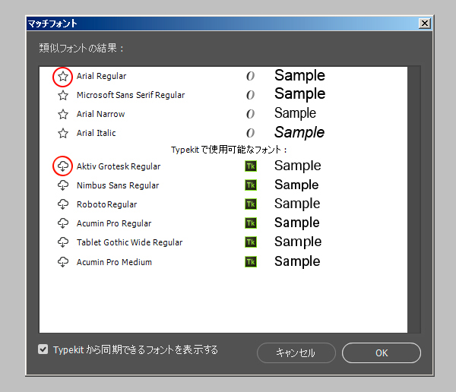Image resolution: width=456 pixels, height=392 pixels.
Task: Click Sample preview for Aktiv Grotesk Regular
Action: coord(297,166)
